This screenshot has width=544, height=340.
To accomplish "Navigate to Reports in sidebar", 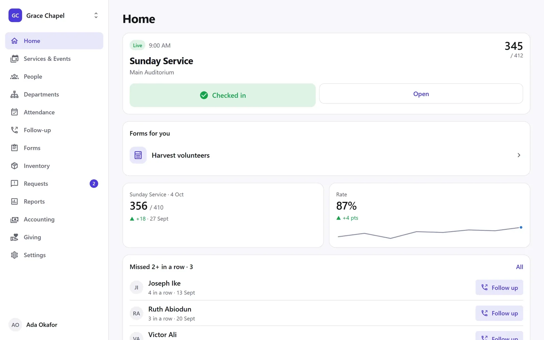I will 54,202.
